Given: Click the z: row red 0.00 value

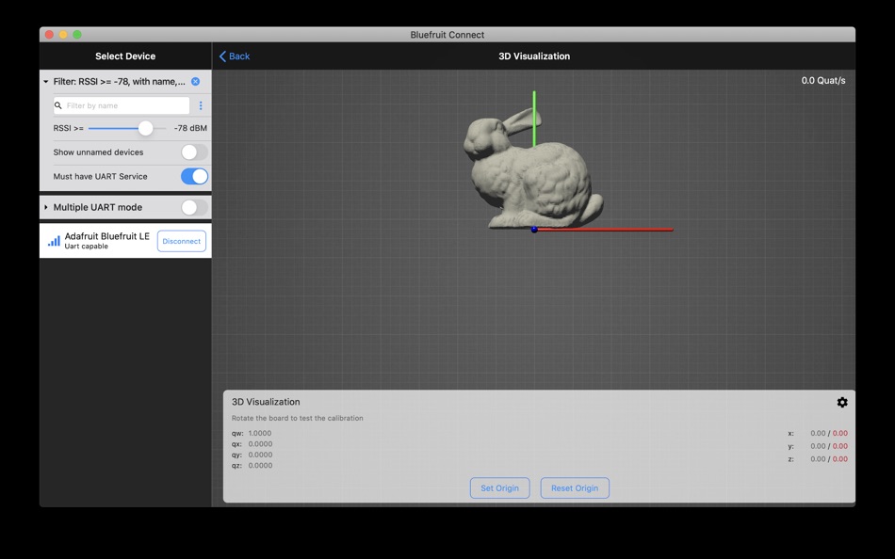Looking at the screenshot, I should coord(839,458).
